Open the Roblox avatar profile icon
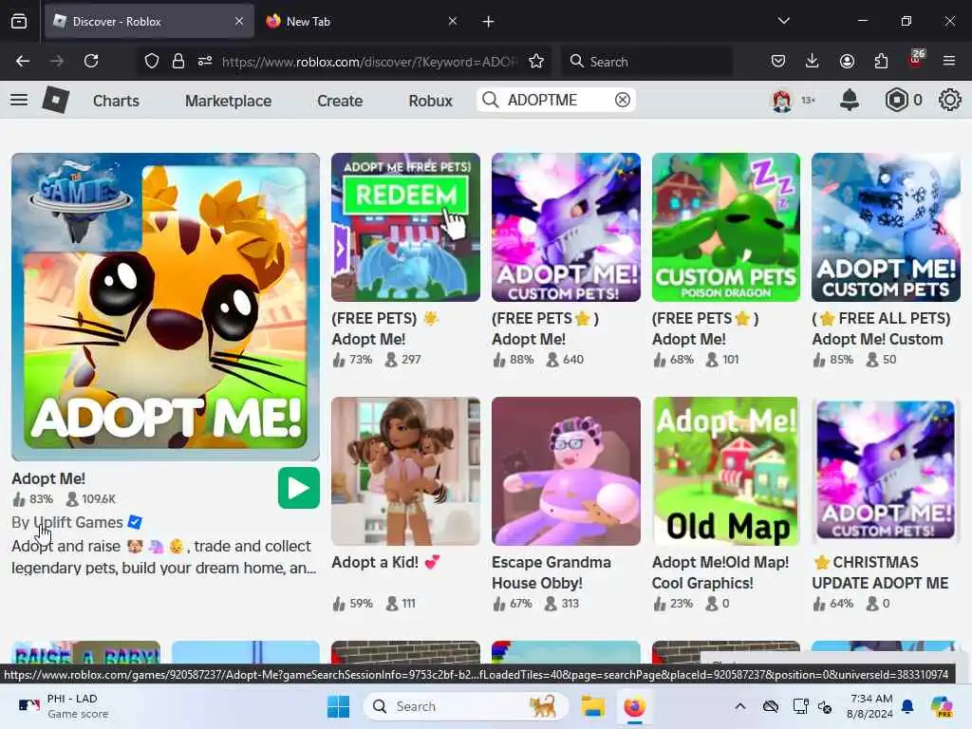Viewport: 972px width, 729px height. tap(782, 100)
